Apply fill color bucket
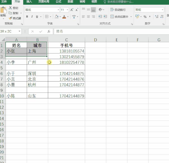The height and width of the screenshot is (163, 169). pos(57,17)
